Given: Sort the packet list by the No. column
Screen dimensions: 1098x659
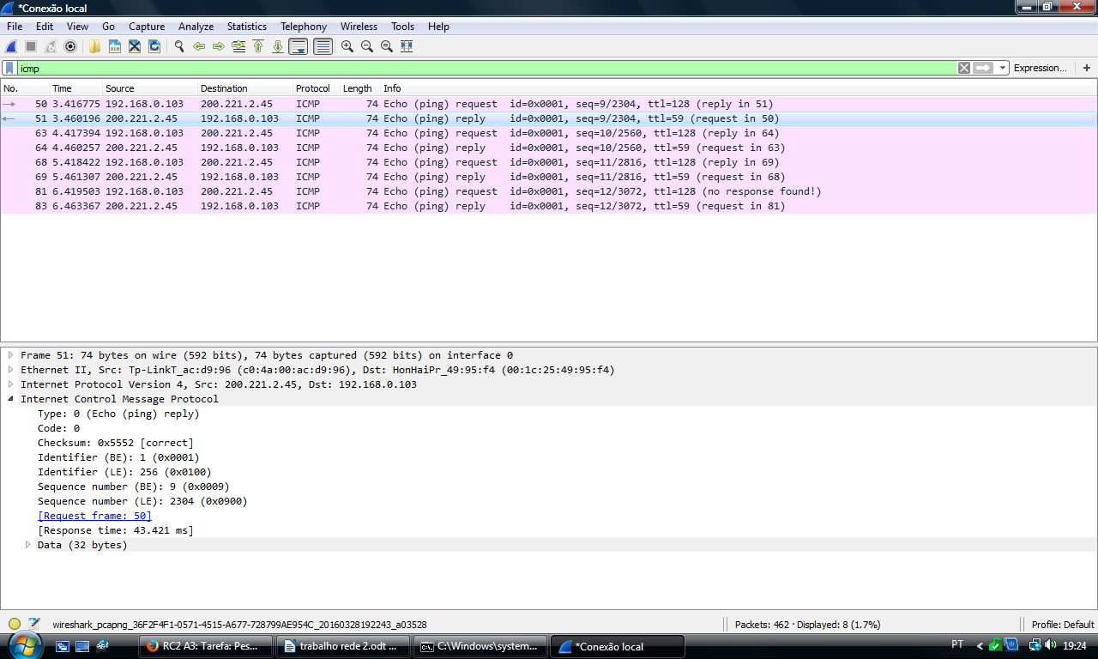Looking at the screenshot, I should 25,88.
